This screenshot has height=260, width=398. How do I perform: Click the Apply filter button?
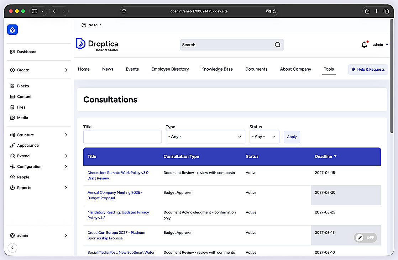(292, 137)
